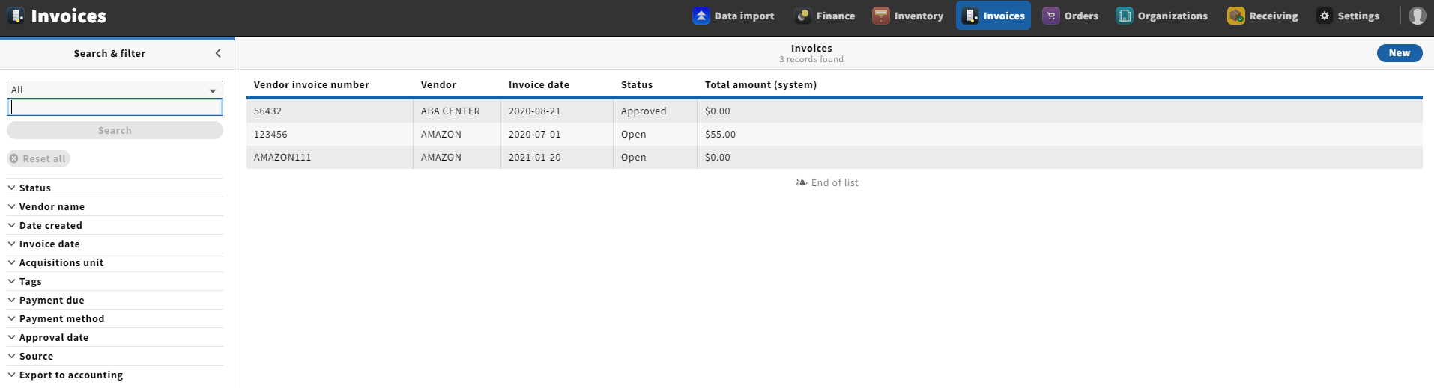Open the Inventory app icon
The width and height of the screenshot is (1434, 388).
pyautogui.click(x=881, y=16)
